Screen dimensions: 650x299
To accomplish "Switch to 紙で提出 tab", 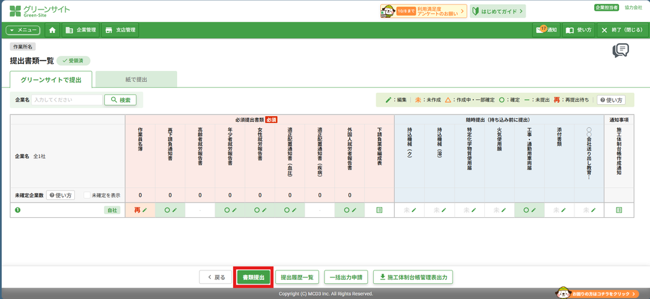I will click(x=136, y=79).
